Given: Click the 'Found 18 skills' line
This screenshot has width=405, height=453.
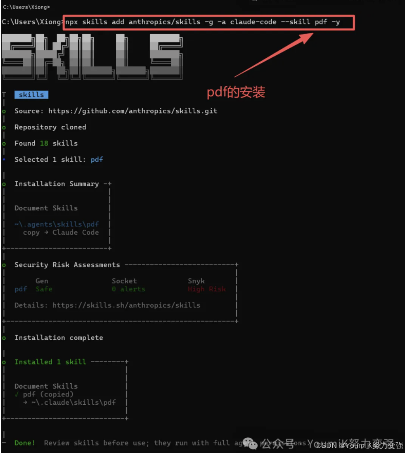Looking at the screenshot, I should coord(46,143).
